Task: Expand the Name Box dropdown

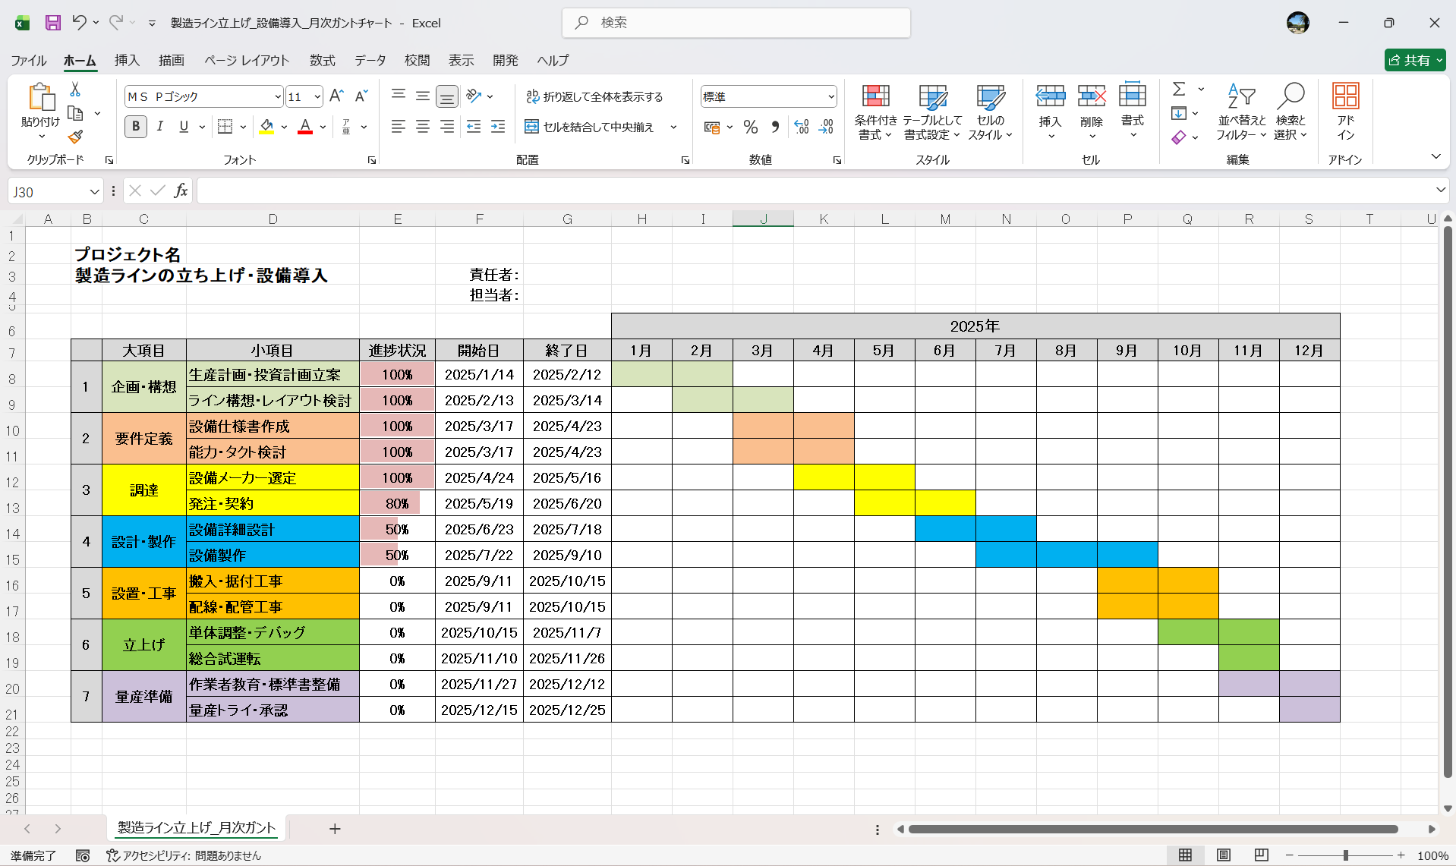Action: 94,192
